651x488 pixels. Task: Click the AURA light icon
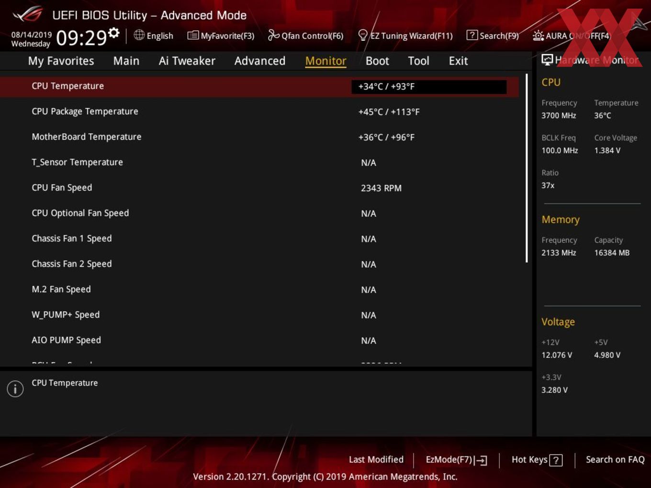point(538,35)
